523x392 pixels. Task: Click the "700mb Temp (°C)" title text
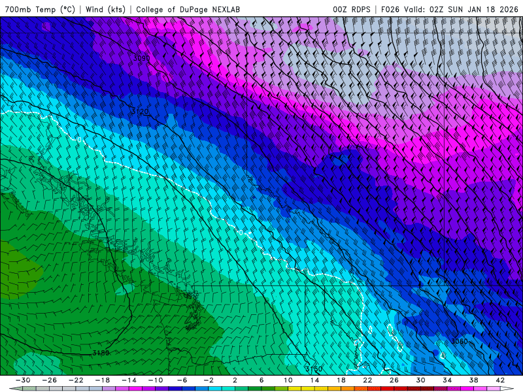click(40, 9)
